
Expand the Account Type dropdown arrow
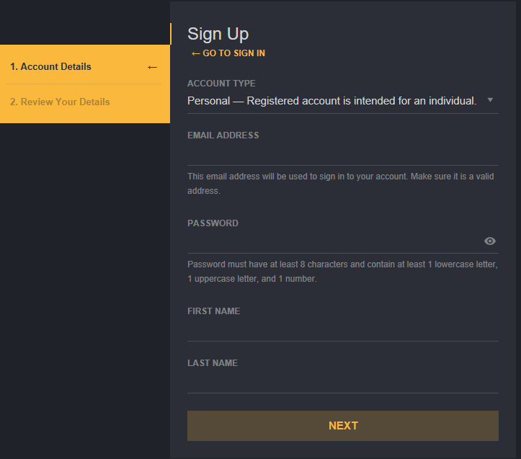click(x=490, y=100)
